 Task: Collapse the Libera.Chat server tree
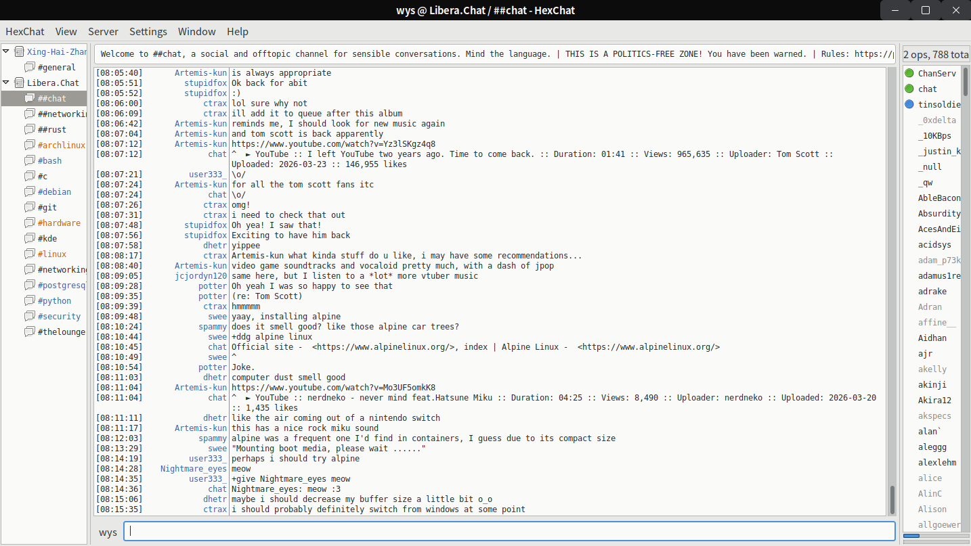6,83
